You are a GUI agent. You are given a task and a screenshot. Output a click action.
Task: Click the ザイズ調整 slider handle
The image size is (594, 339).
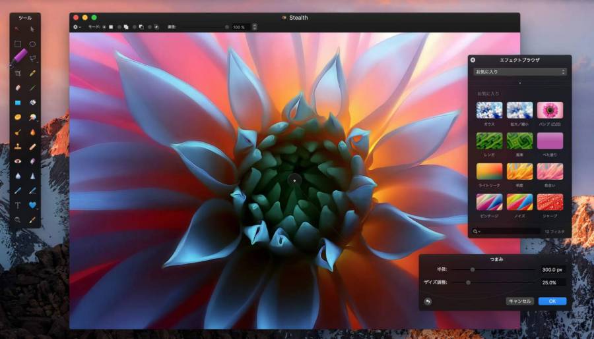coord(468,282)
